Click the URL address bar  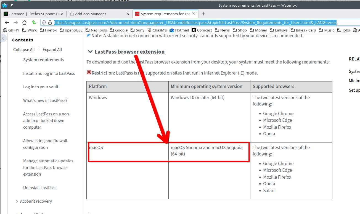(195, 23)
